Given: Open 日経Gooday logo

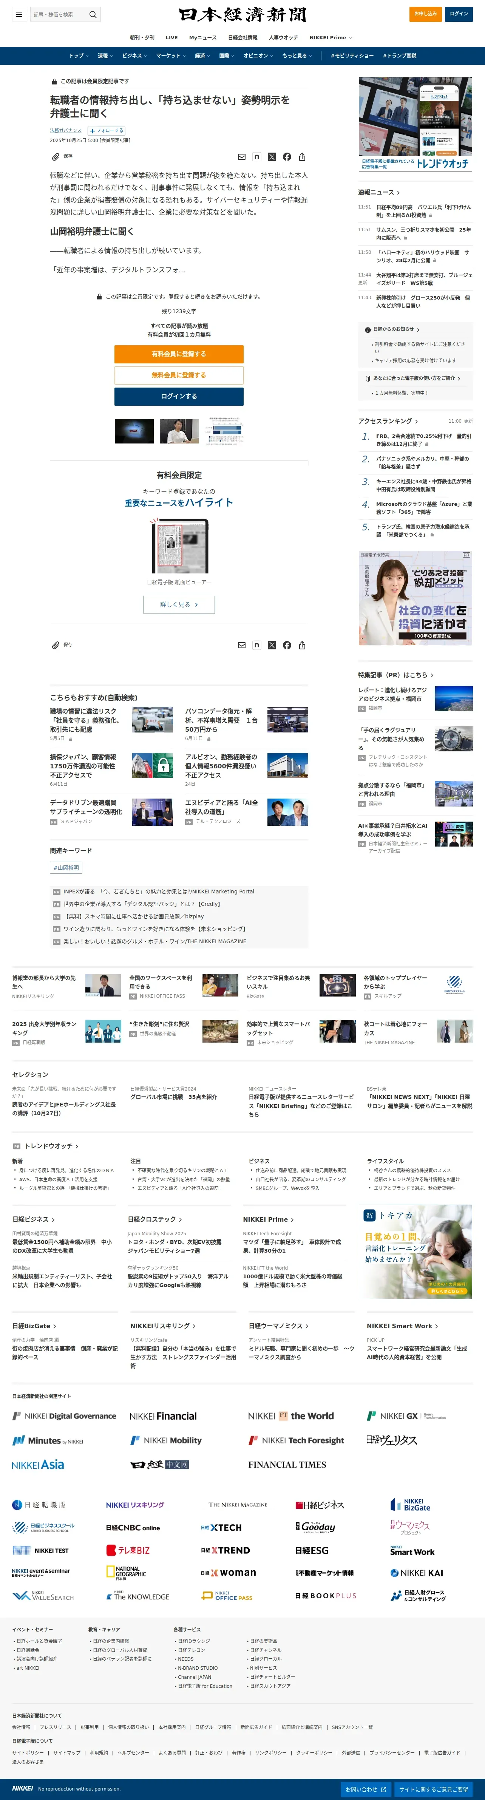Looking at the screenshot, I should click(x=315, y=1528).
